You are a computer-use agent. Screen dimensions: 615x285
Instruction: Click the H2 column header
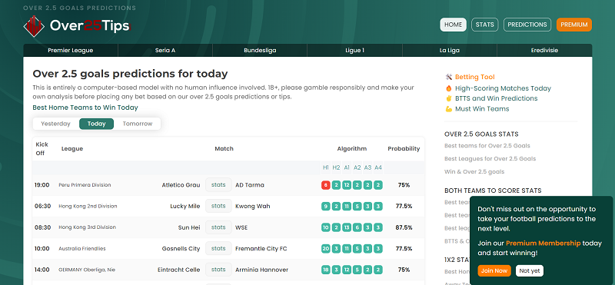[x=336, y=167]
